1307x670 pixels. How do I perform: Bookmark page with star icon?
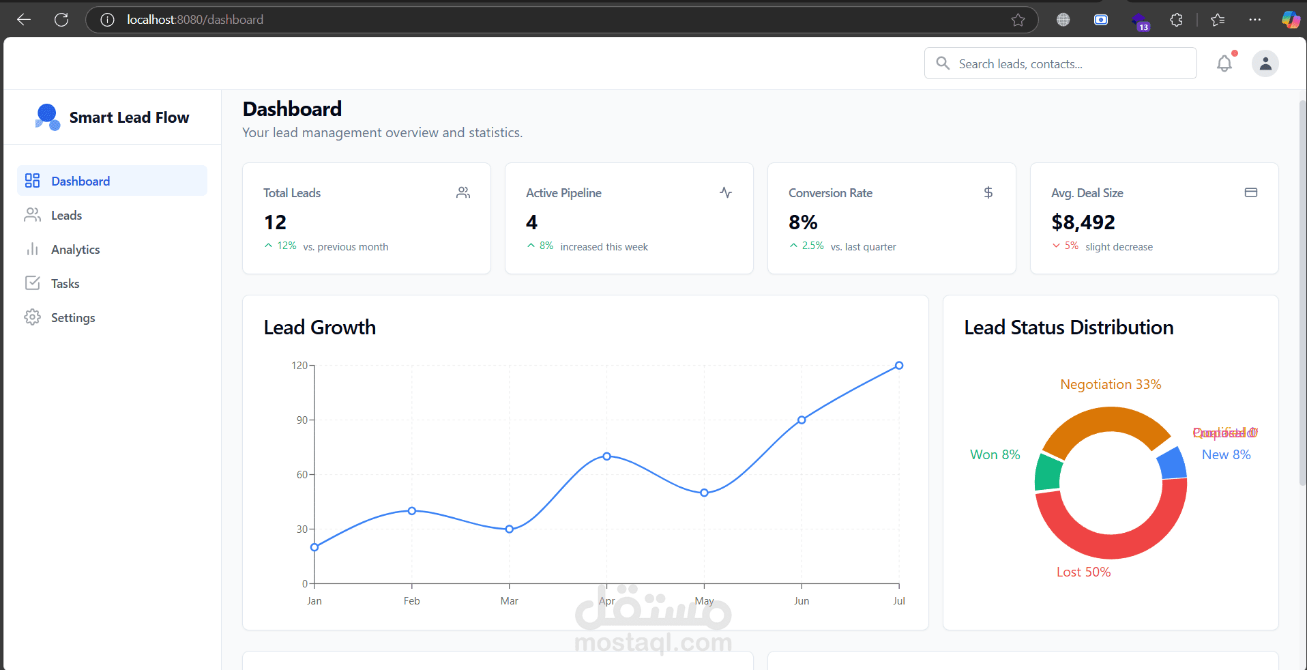pyautogui.click(x=1018, y=20)
